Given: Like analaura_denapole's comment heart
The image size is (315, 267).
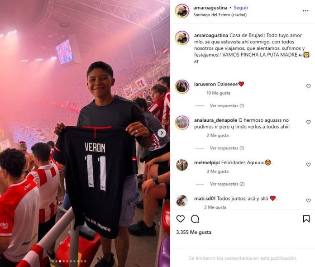Looking at the screenshot, I should (308, 122).
